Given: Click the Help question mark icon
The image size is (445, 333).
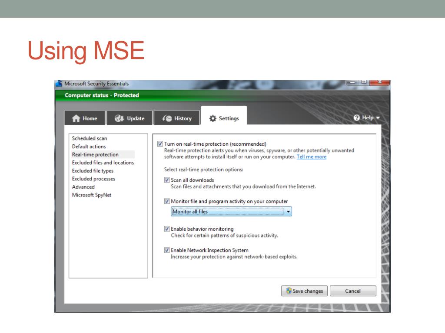Looking at the screenshot, I should (x=357, y=118).
